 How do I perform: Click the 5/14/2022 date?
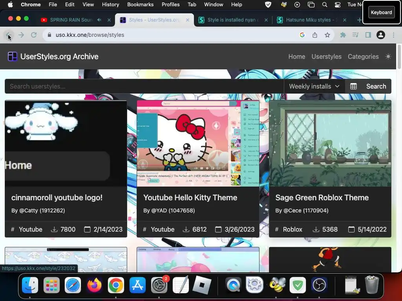[372, 229]
